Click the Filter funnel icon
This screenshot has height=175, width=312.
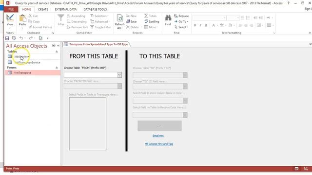(x=60, y=18)
